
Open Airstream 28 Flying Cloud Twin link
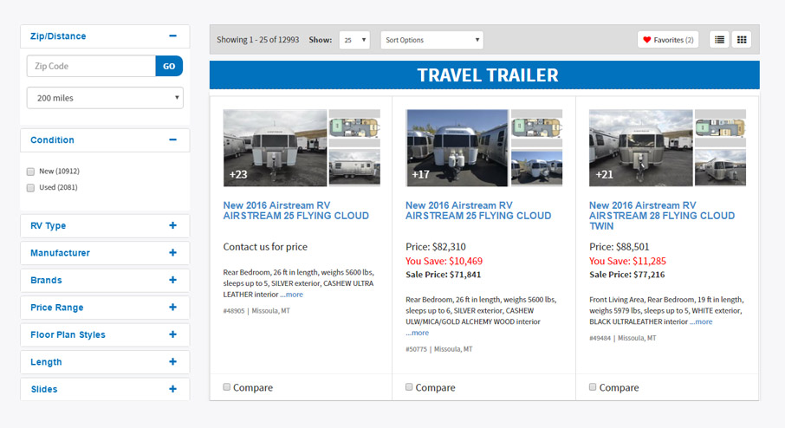click(662, 215)
